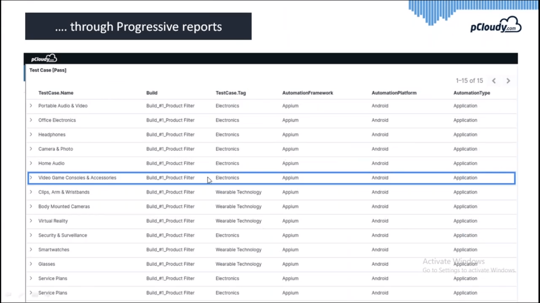Viewport: 540px width, 303px height.
Task: Click the 1–15 of 15 page counter
Action: pos(469,81)
